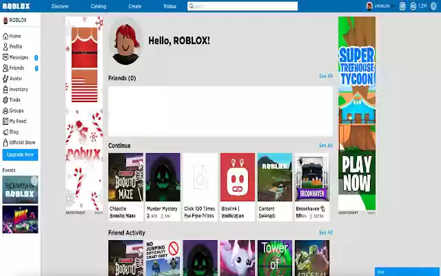Open the Discover menu
Image resolution: width=441 pixels, height=276 pixels.
pyautogui.click(x=60, y=6)
